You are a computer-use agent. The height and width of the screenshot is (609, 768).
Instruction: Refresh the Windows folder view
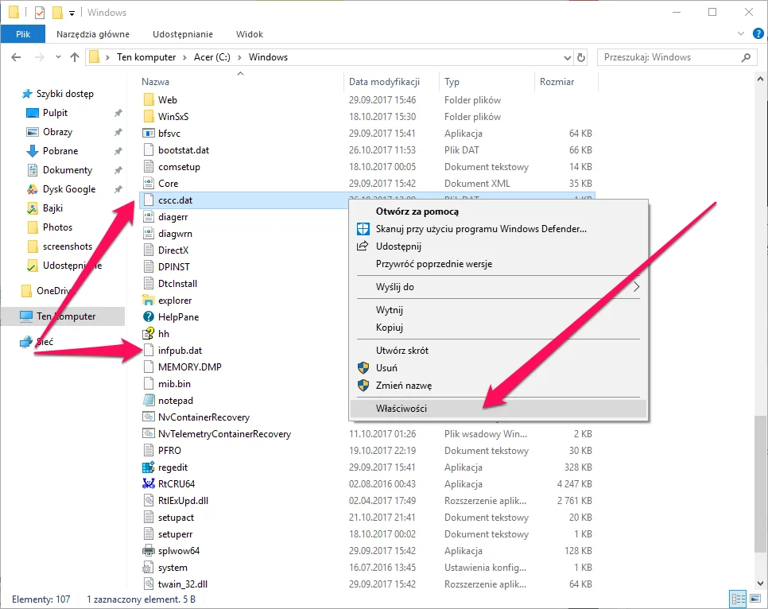point(581,57)
